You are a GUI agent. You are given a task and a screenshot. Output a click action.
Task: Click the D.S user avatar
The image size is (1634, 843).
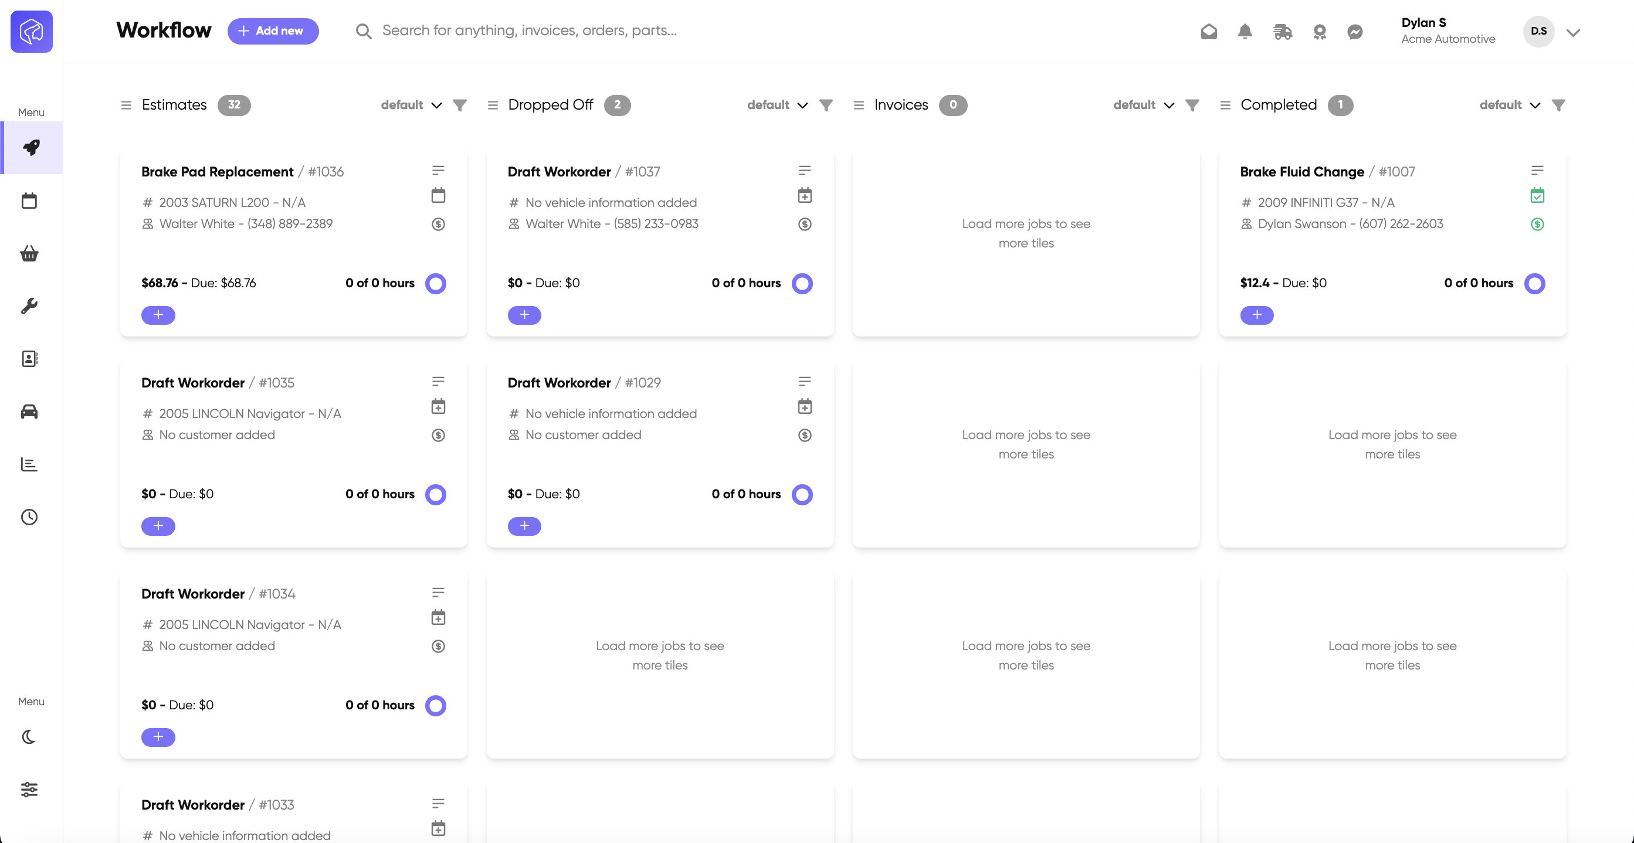coord(1539,31)
